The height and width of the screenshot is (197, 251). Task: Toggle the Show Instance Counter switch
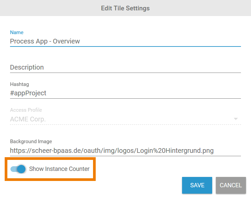click(x=18, y=169)
